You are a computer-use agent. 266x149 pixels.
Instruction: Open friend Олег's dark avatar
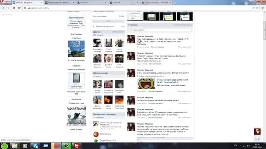pos(119,58)
